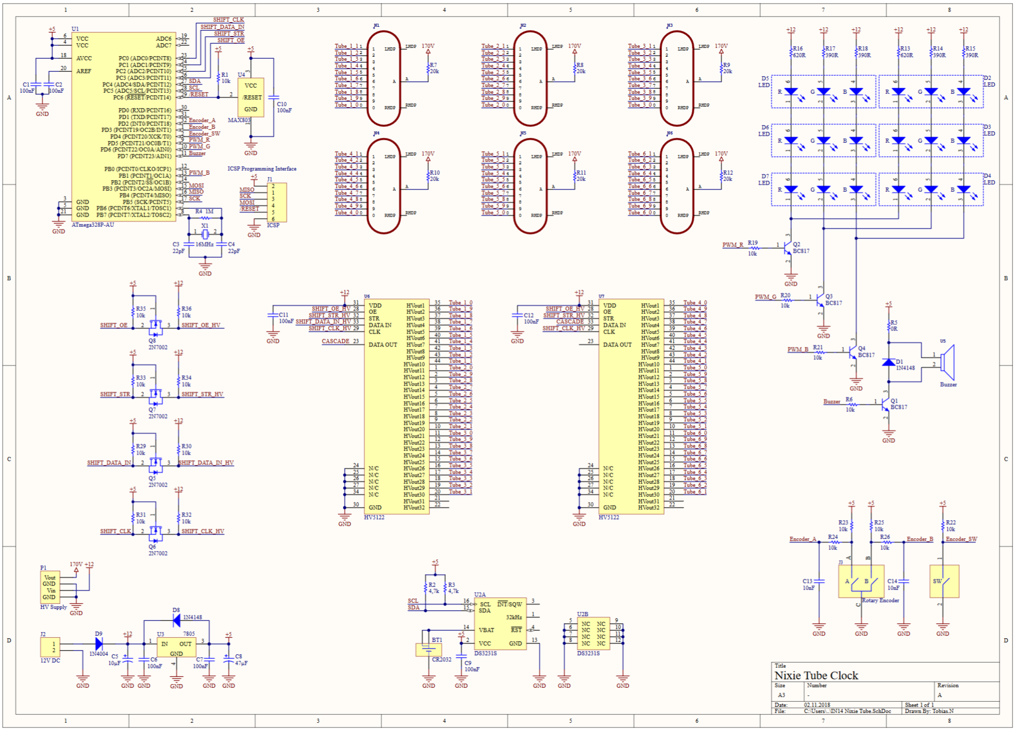Viewport: 1017px width, 730px height.
Task: Select the U7 HV5122 shift register
Action: [631, 406]
